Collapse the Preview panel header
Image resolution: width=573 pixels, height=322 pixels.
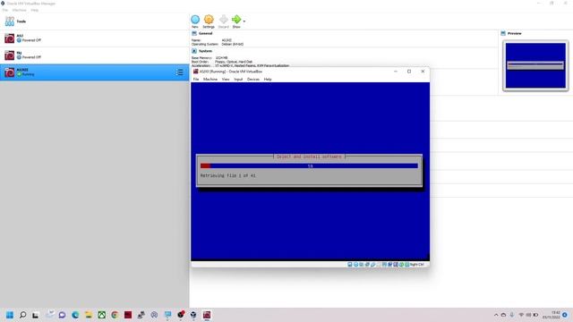point(514,33)
